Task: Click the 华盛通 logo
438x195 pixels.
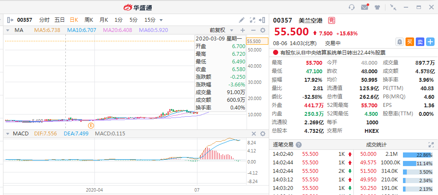Action: 138,8
